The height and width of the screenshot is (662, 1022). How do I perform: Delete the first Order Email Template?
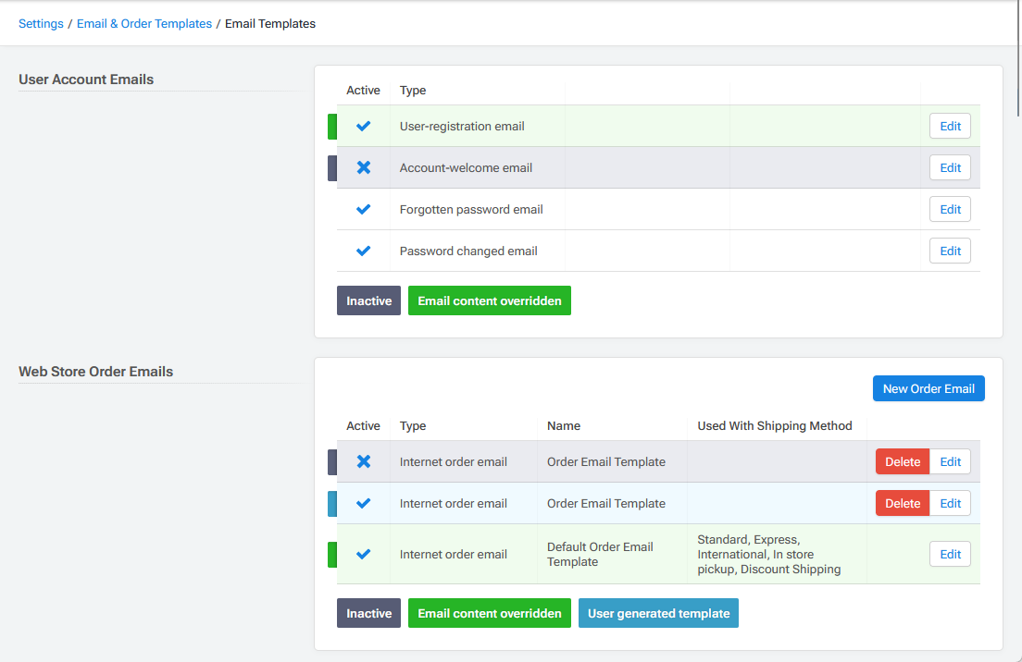tap(901, 461)
